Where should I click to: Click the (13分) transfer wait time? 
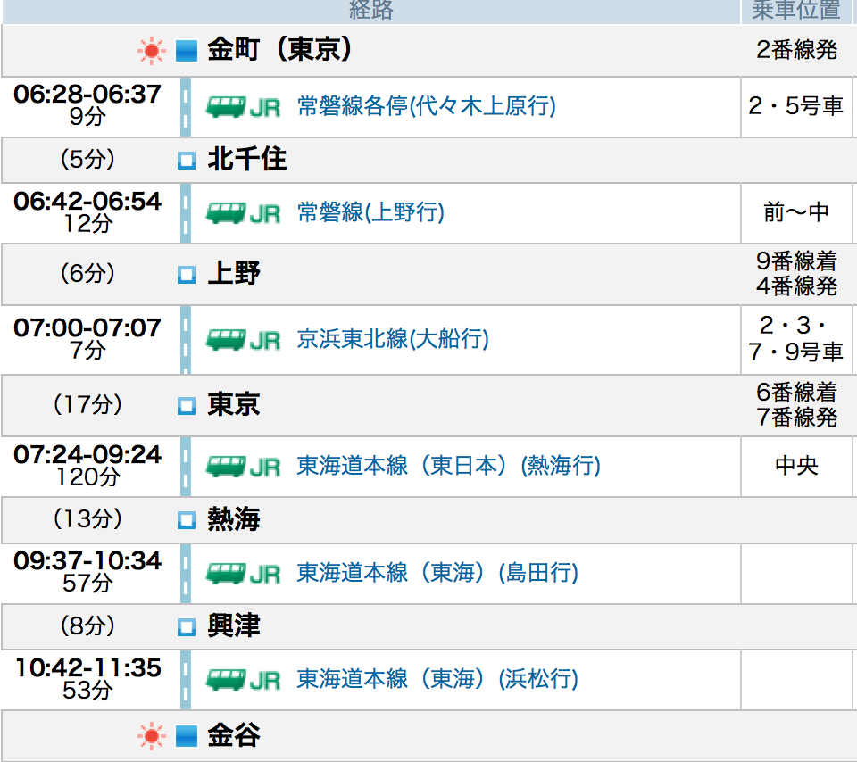pyautogui.click(x=87, y=519)
